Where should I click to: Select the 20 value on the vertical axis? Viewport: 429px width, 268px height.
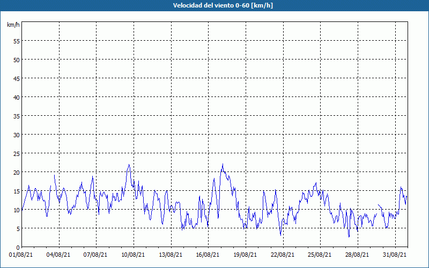click(17, 173)
